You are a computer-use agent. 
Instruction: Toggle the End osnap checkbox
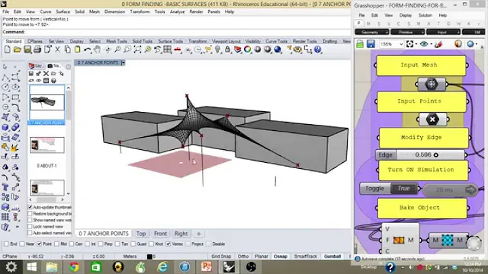[7, 243]
